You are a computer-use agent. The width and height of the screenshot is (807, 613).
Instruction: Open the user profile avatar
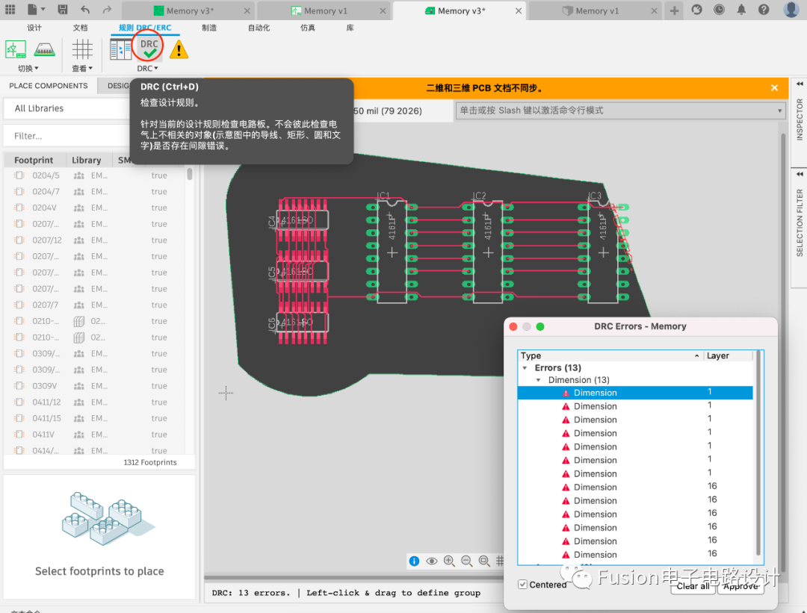click(x=791, y=9)
